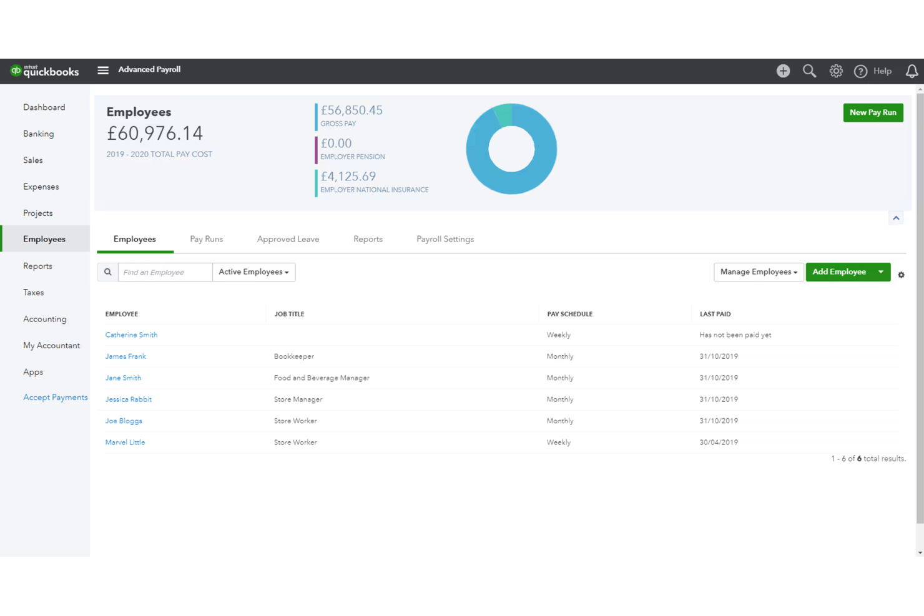
Task: Go to Sales in sidebar
Action: click(x=33, y=160)
